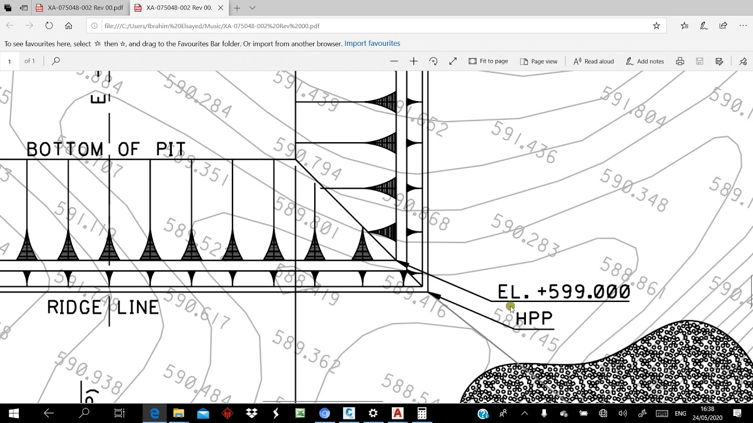Open Edge Settings and more menu

[742, 26]
